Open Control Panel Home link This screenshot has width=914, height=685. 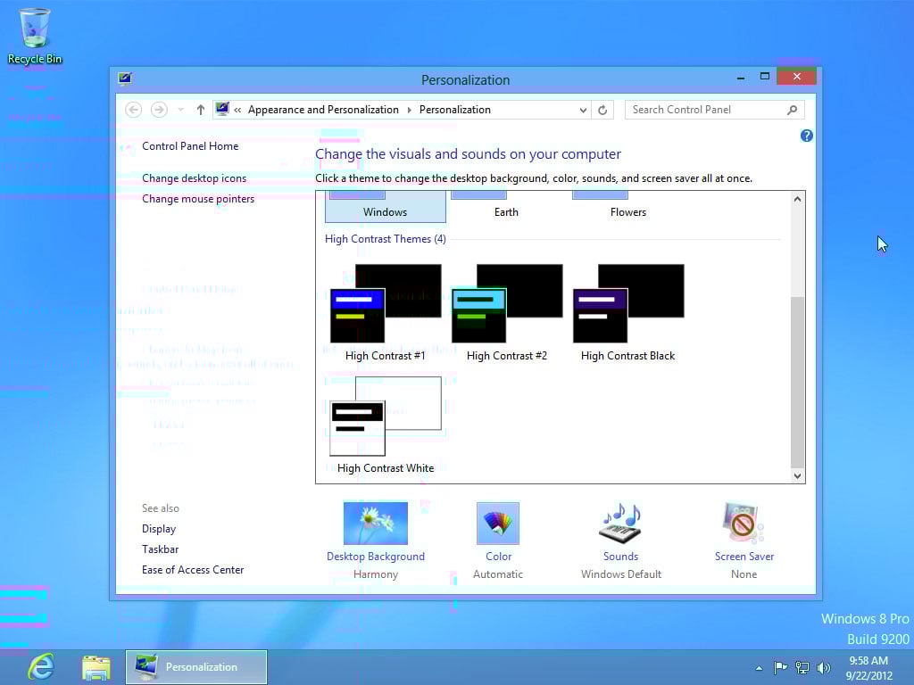click(190, 146)
